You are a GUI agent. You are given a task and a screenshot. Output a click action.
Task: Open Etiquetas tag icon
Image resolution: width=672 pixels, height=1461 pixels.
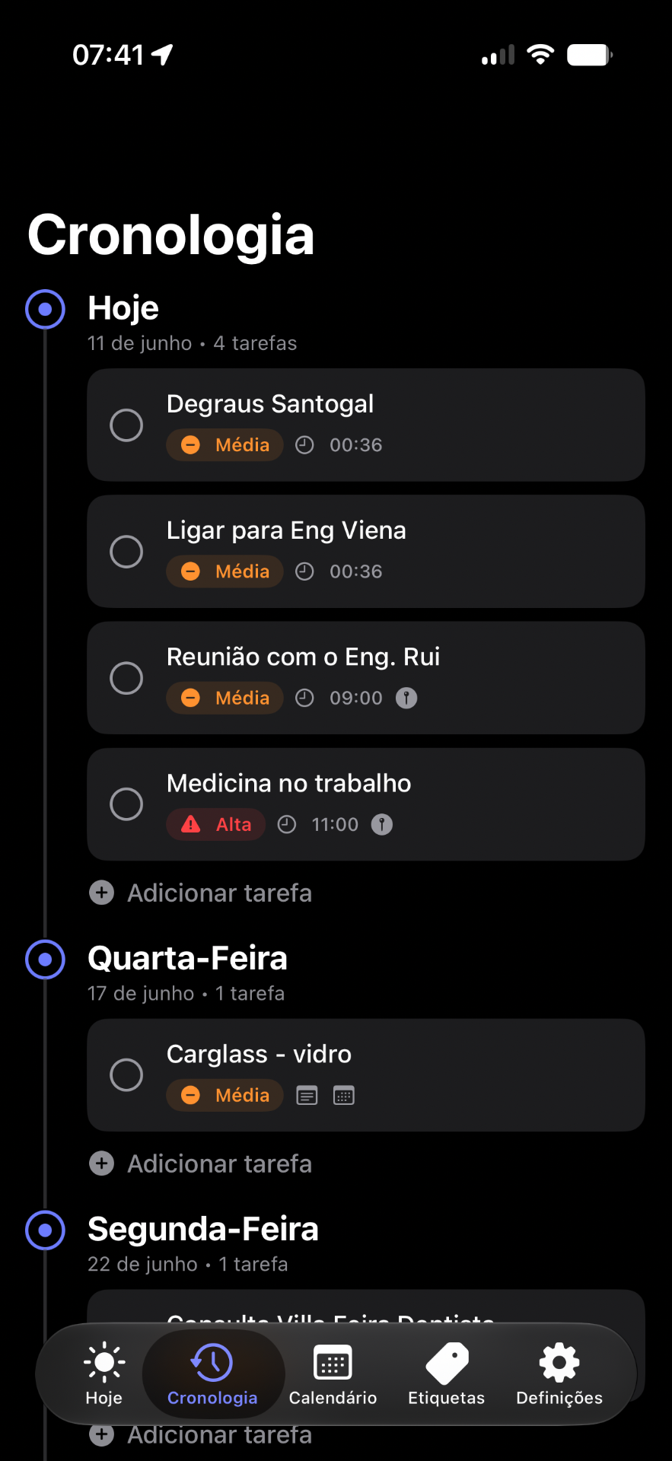[447, 1362]
